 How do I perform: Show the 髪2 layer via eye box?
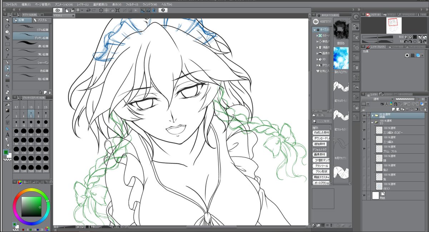[x=364, y=167]
